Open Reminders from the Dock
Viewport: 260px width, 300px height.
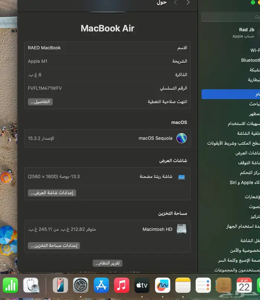pos(203,285)
